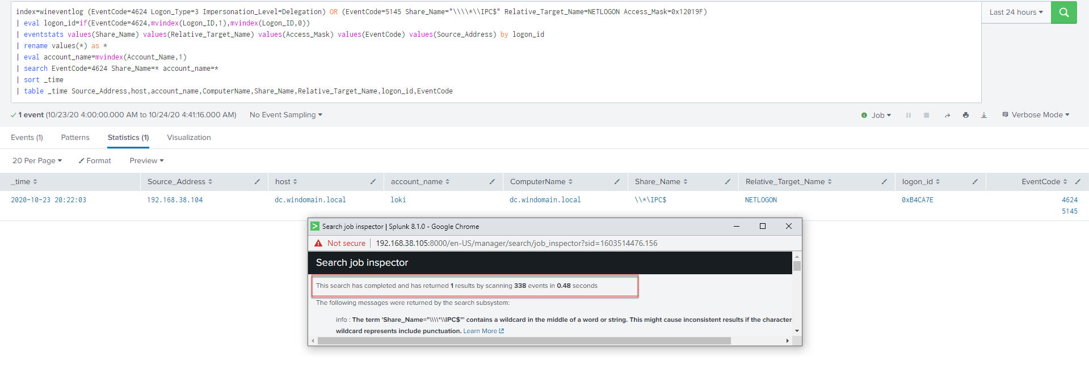
Task: Sort by the Share_Name column
Action: 661,181
